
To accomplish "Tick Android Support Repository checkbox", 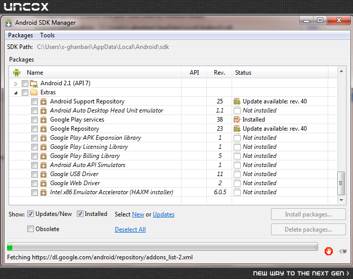I will tap(34, 101).
